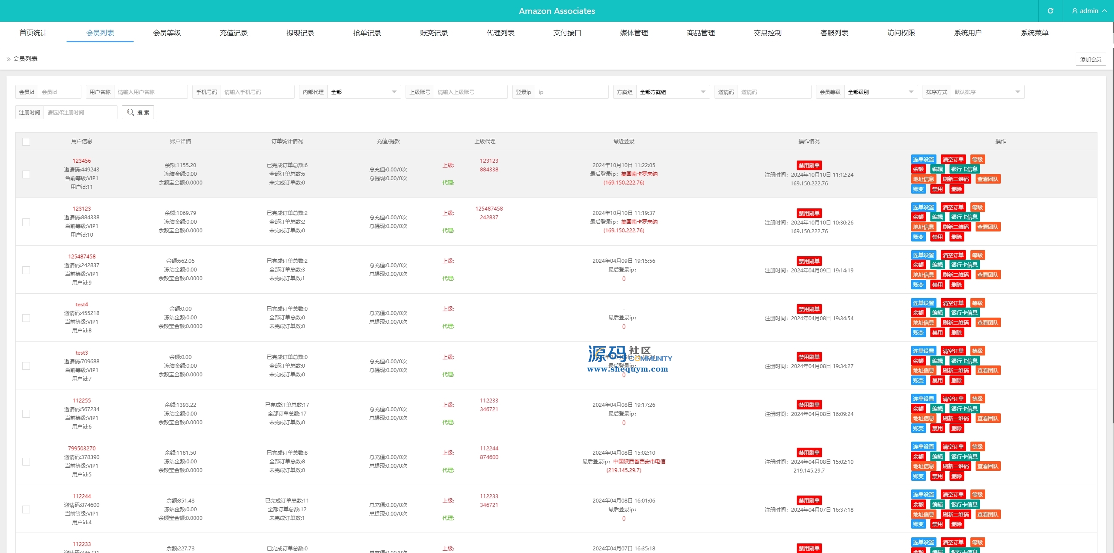Open the 会员等级 filter dropdown

point(880,92)
